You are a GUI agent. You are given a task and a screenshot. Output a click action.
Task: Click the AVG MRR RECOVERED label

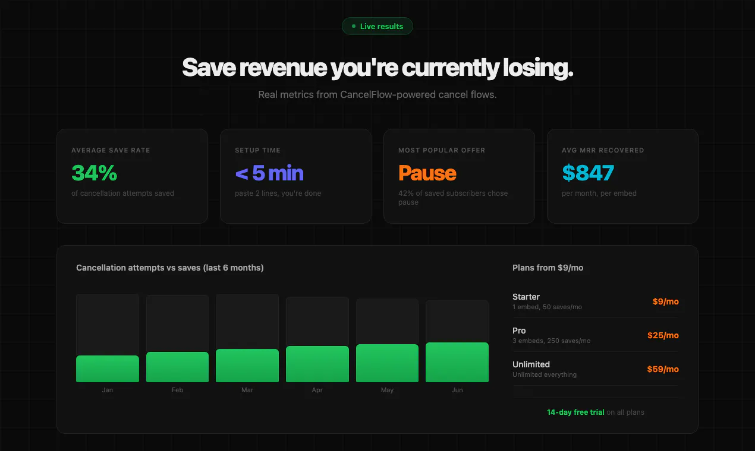603,150
